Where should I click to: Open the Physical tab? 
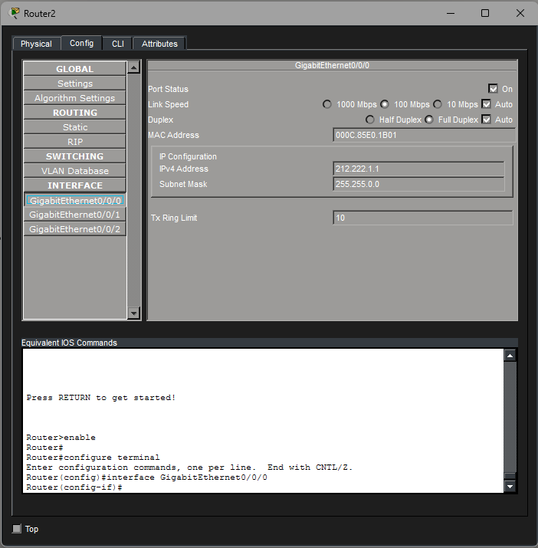tap(36, 44)
